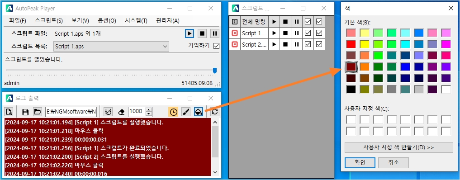
Task: Open background color with paint bucket icon
Action: pos(199,112)
